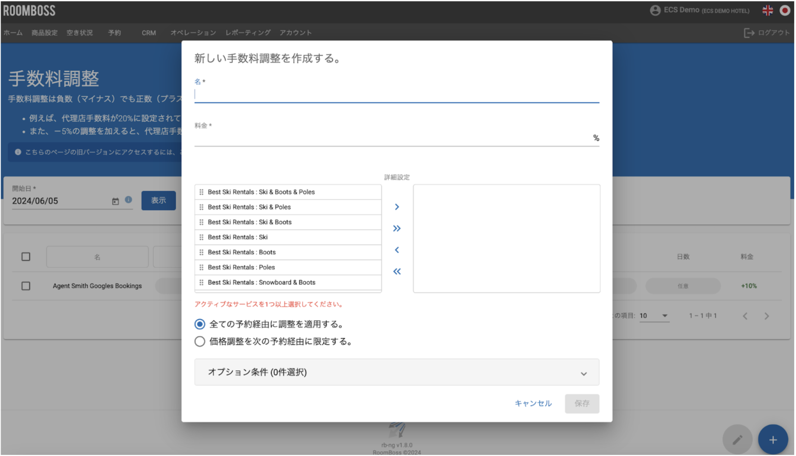796x456 pixels.
Task: Check the Agent Smith Googles Bookings row checkbox
Action: pyautogui.click(x=26, y=286)
